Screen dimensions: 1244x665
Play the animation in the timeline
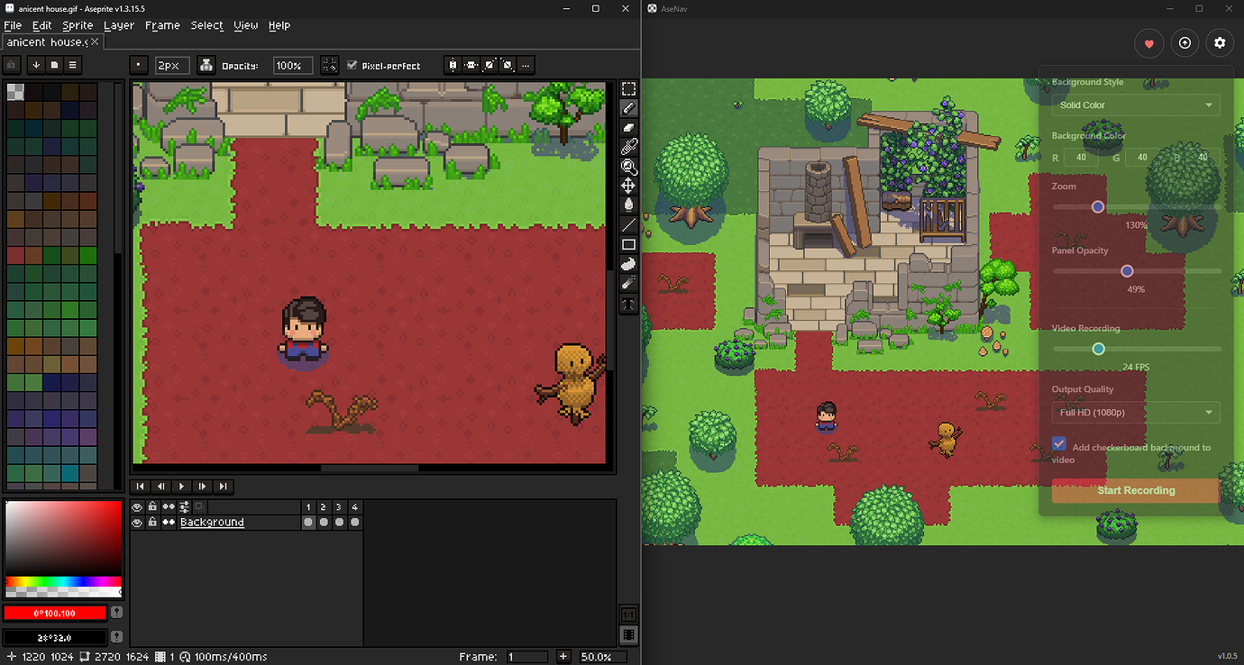182,487
